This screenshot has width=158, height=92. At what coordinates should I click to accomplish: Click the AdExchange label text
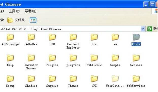coord(10,44)
